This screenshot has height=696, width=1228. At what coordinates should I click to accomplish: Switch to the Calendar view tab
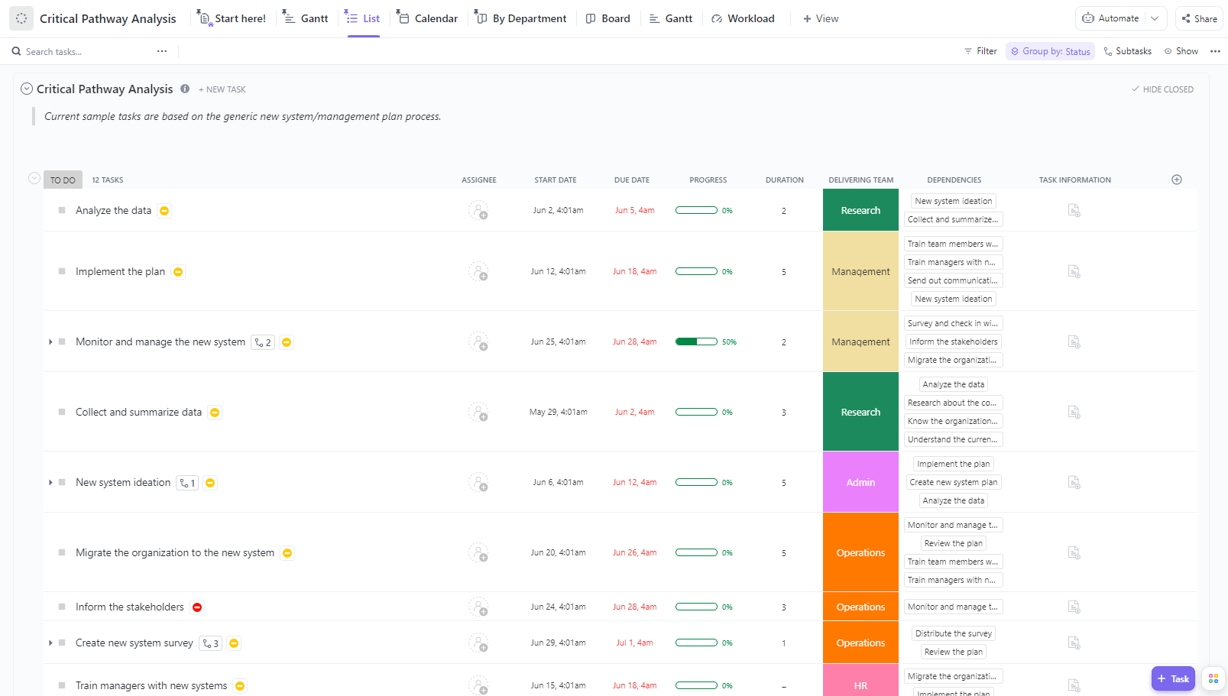[427, 18]
